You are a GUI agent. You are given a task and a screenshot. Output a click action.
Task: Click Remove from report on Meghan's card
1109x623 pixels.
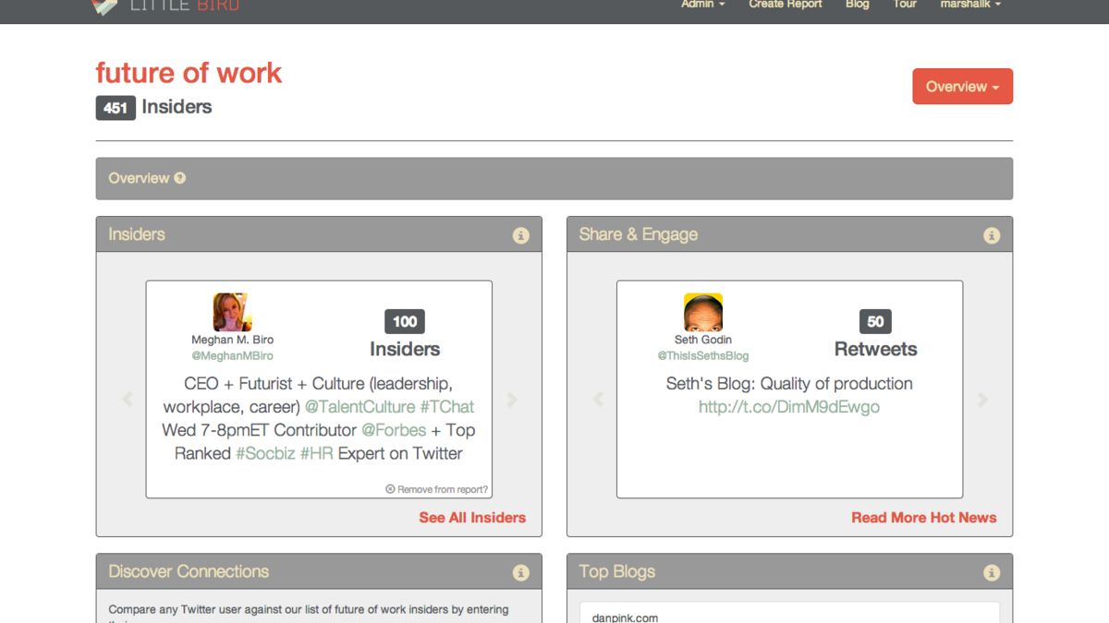437,489
